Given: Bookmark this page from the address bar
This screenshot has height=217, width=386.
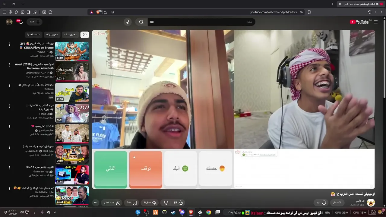Looking at the screenshot, I should point(309,12).
